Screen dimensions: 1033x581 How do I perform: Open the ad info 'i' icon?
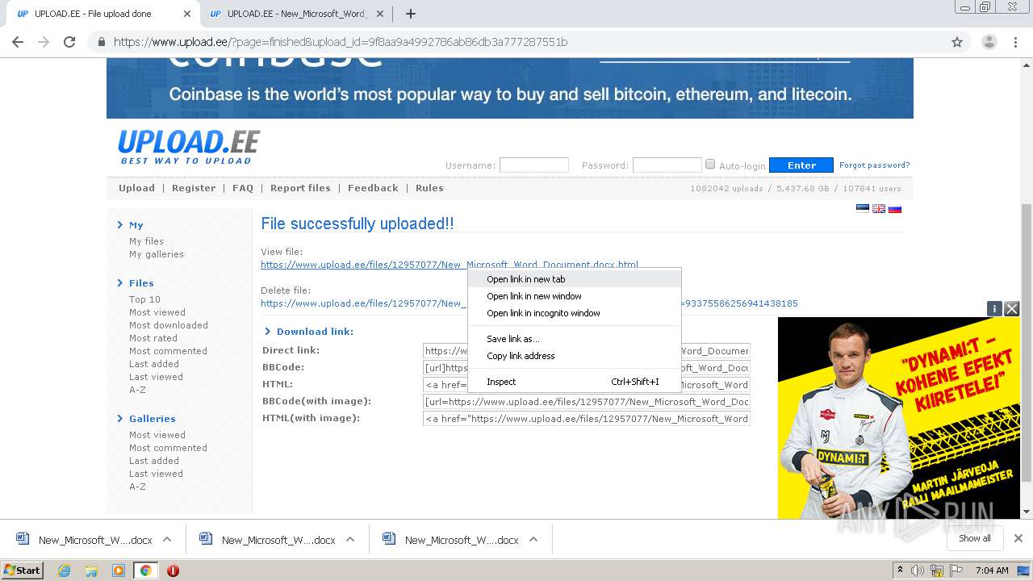(994, 308)
